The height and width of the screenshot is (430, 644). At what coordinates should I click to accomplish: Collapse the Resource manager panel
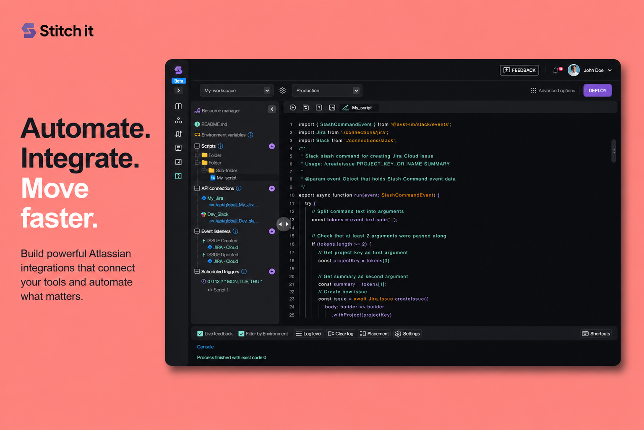point(272,109)
